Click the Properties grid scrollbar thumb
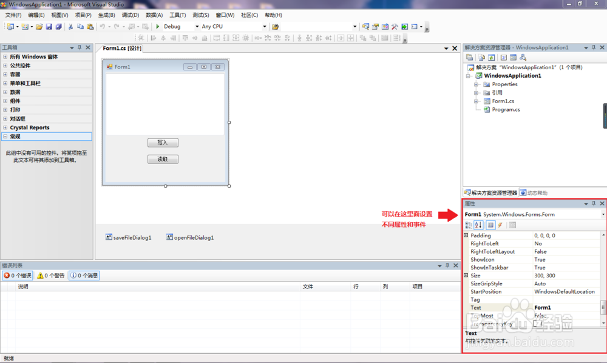The height and width of the screenshot is (363, 607). (603, 307)
